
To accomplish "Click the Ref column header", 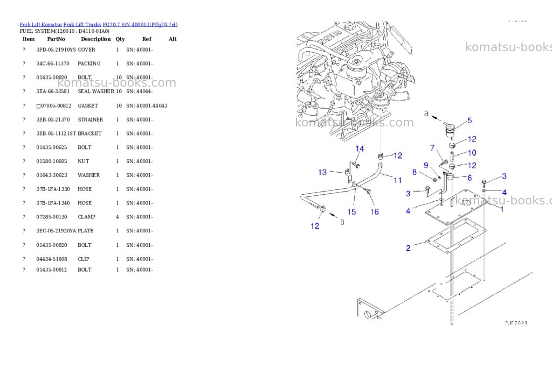I will pyautogui.click(x=147, y=39).
